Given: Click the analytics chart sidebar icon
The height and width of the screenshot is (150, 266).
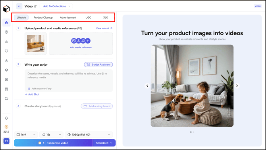Looking at the screenshot, I should click(6, 42).
